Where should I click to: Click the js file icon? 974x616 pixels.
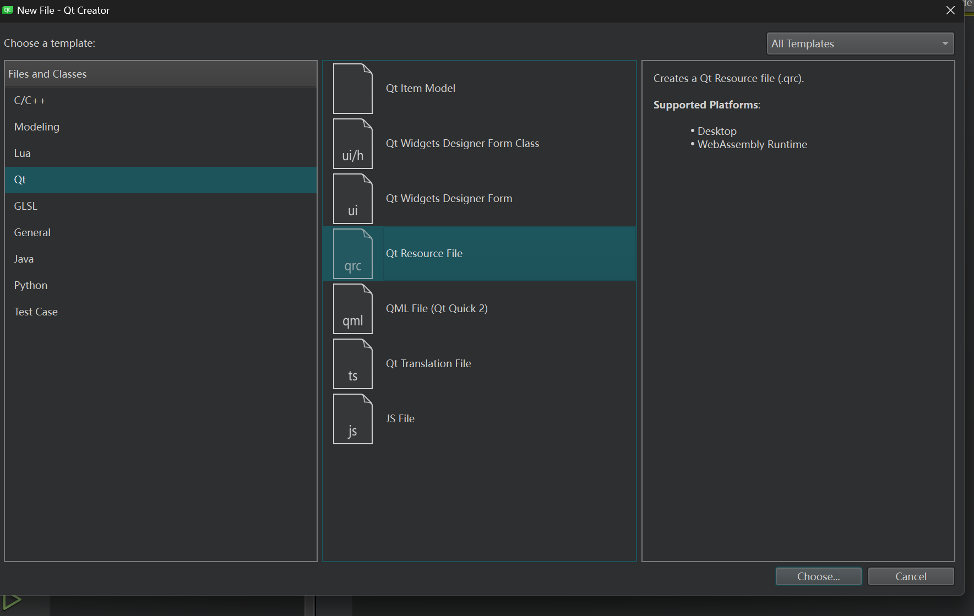[352, 419]
